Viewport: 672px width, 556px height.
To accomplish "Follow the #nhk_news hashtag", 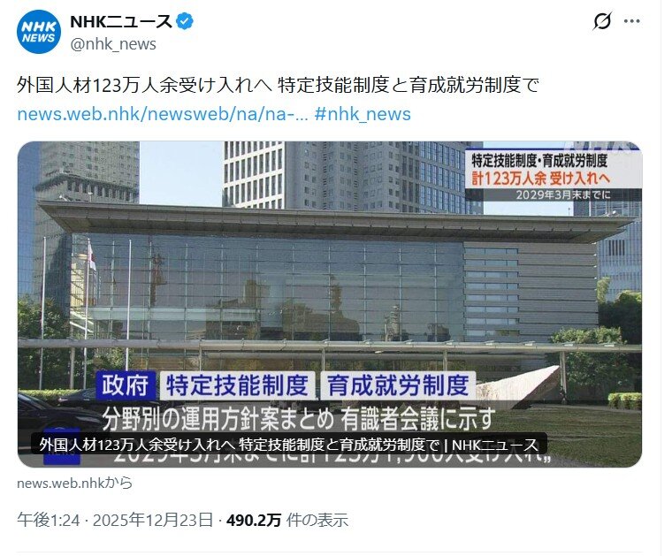I will tap(363, 114).
